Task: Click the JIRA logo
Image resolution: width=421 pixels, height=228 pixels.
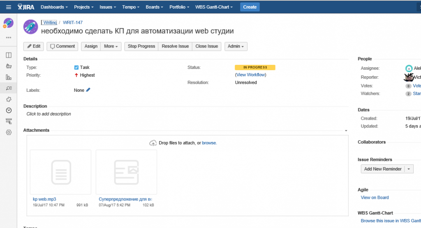Action: 26,7
